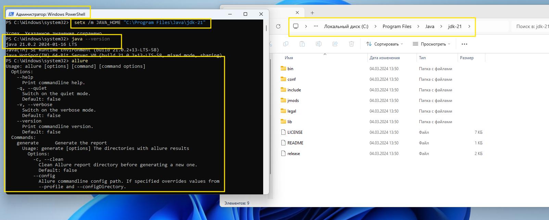Expand the chevron after Java breadcrumb
The width and height of the screenshot is (549, 220).
click(x=441, y=26)
